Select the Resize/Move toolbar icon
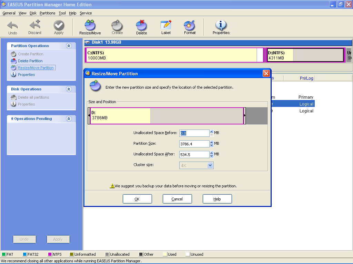The width and height of the screenshot is (353, 264). click(90, 27)
